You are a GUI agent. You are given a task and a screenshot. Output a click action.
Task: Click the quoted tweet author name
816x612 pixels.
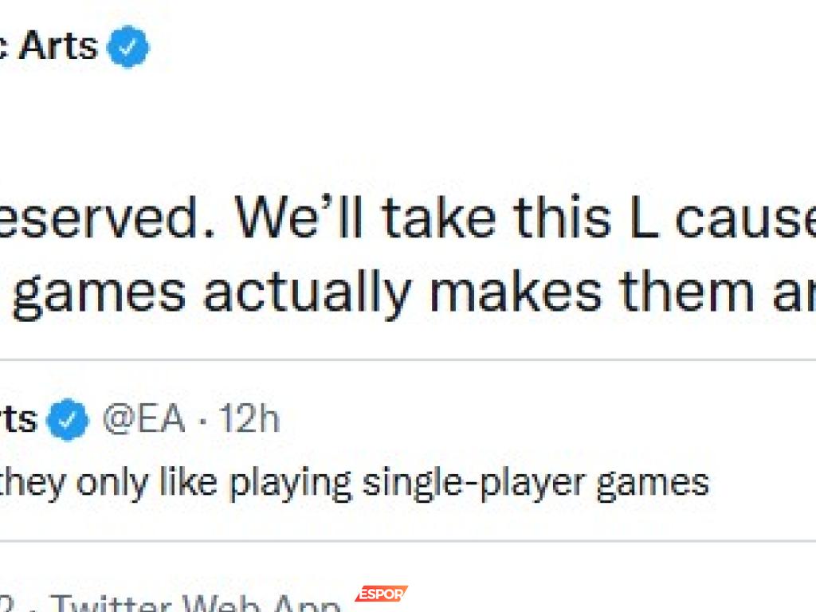click(18, 419)
